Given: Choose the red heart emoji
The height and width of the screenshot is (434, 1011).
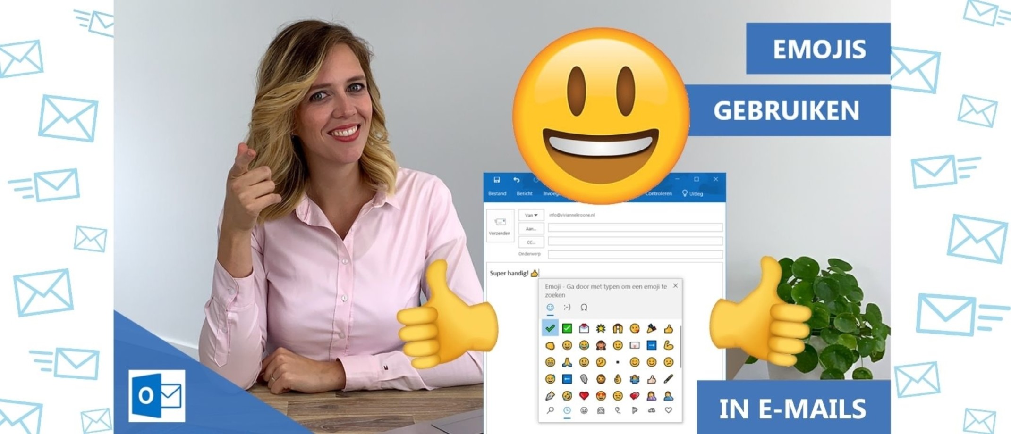Looking at the screenshot, I should tap(584, 395).
